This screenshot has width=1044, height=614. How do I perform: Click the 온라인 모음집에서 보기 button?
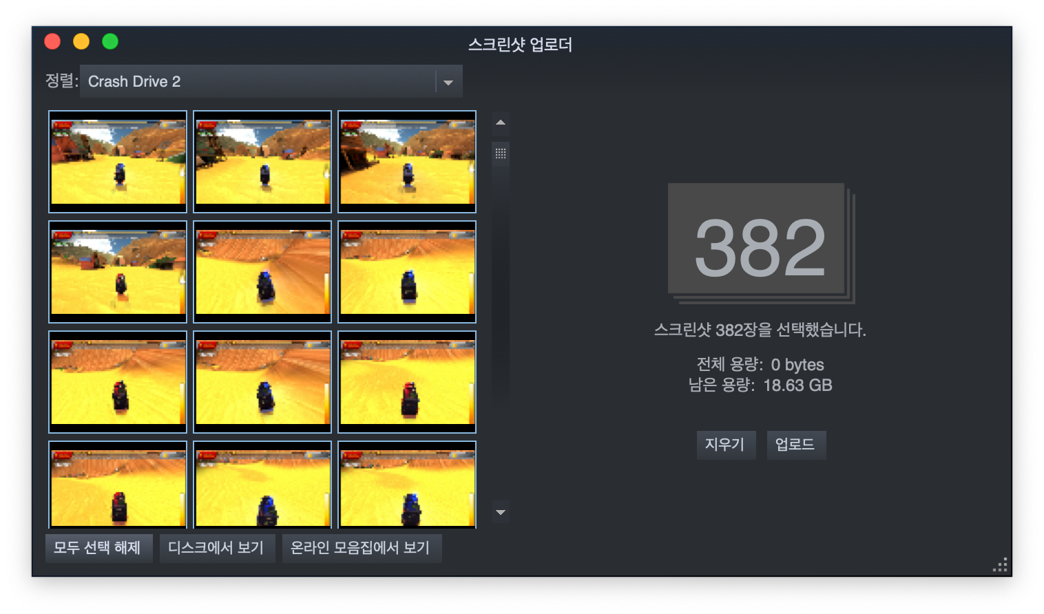(x=362, y=548)
